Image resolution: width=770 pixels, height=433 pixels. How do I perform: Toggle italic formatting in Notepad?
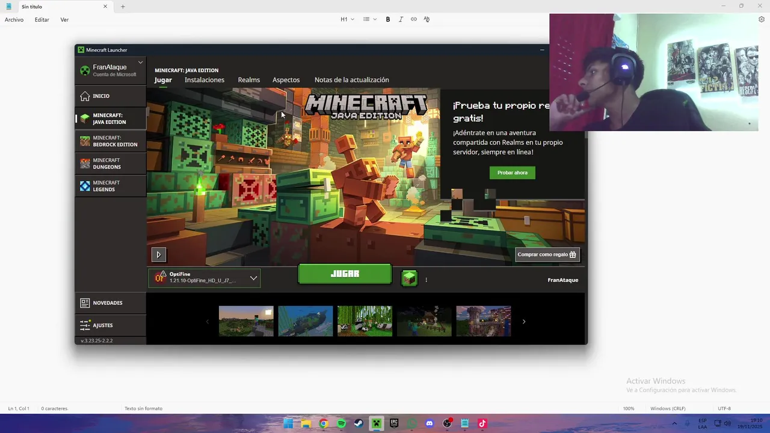pos(401,19)
